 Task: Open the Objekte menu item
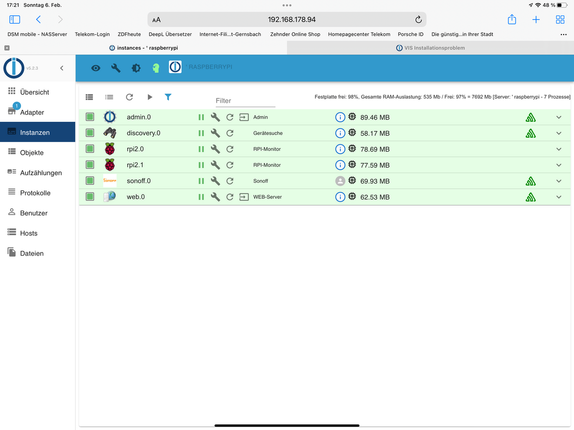(37, 152)
